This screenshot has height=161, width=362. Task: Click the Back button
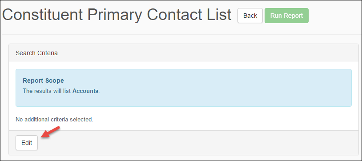250,16
